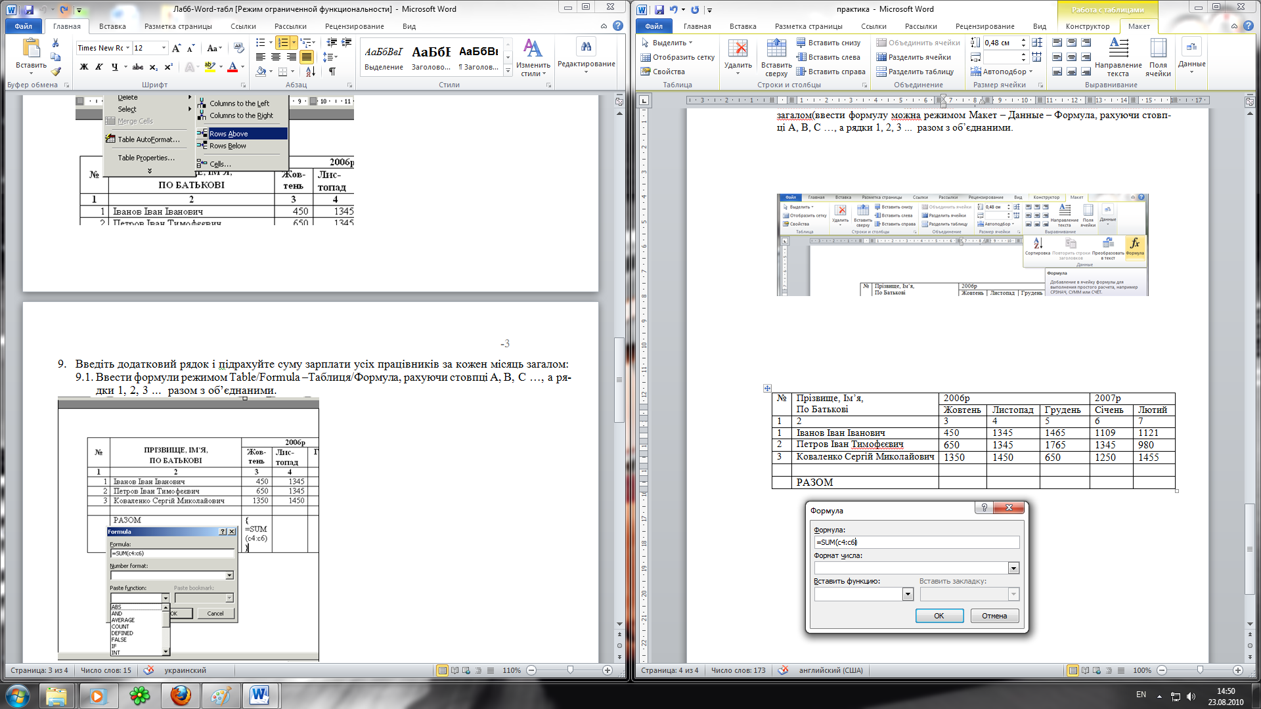Switch to Вставка tab in left window
Viewport: 1261px width, 709px height.
click(112, 26)
